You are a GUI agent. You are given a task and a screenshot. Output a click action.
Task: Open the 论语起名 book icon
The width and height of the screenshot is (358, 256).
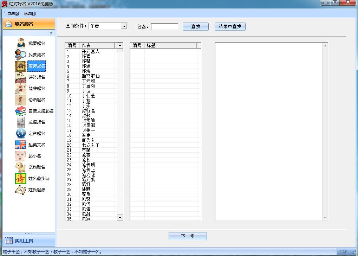pos(21,100)
